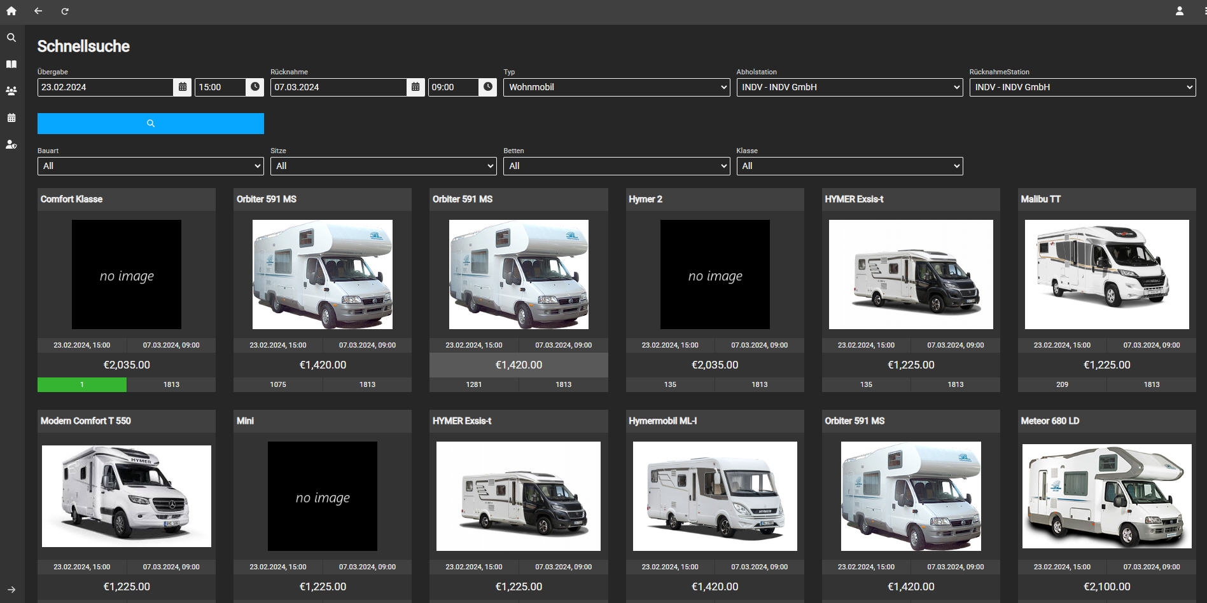Expand the Bauart filter dropdown

(x=150, y=166)
